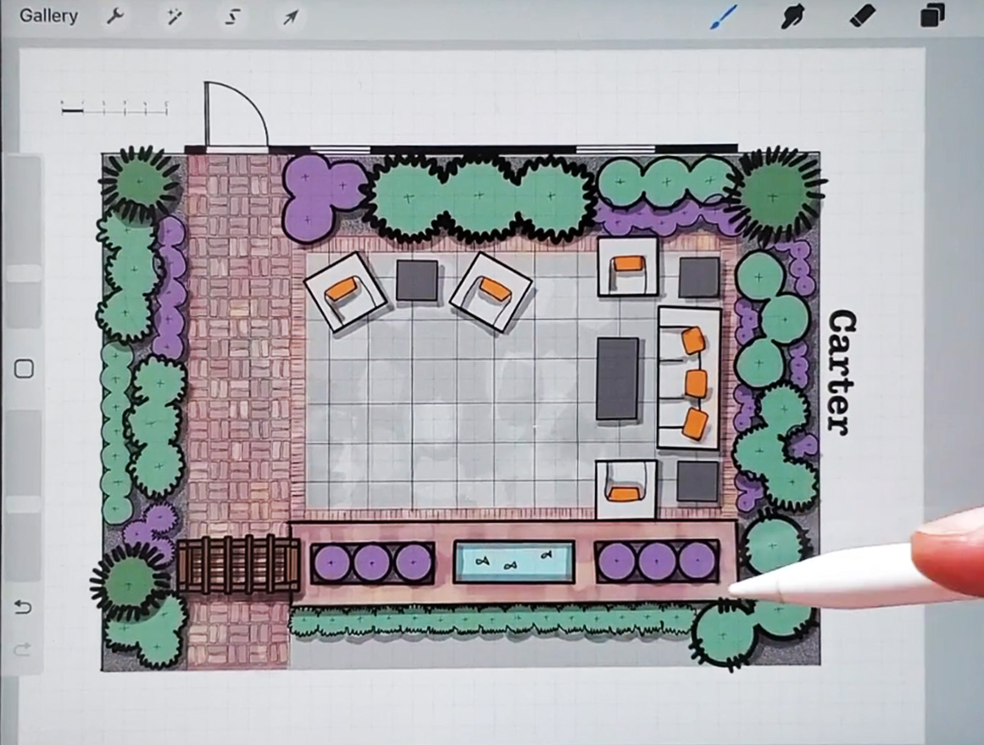Screen dimensions: 984x745
Task: Select the Eraser tool
Action: point(862,16)
